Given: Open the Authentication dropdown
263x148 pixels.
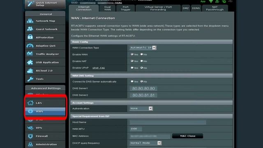Looking at the screenshot, I should click(x=141, y=109).
